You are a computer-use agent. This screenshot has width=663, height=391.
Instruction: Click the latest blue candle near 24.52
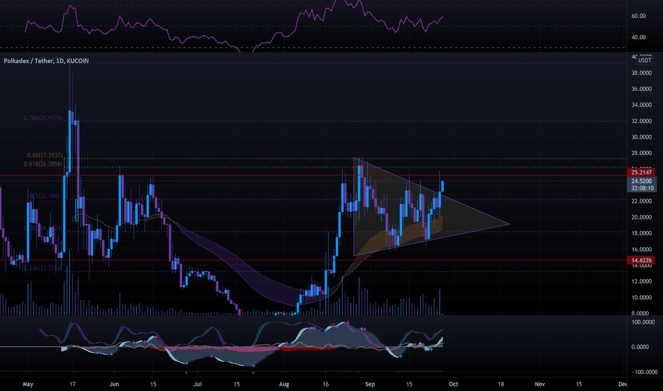point(442,186)
